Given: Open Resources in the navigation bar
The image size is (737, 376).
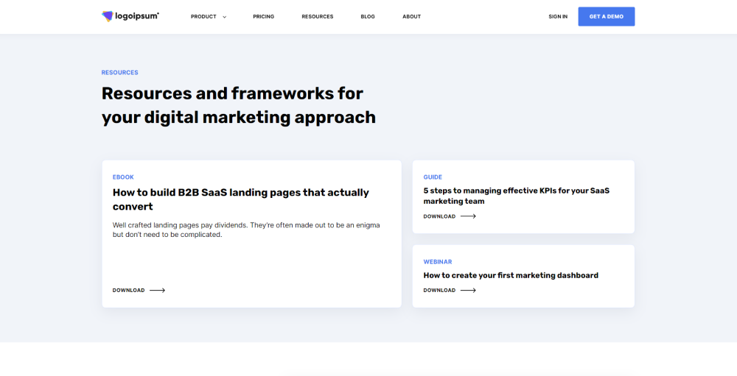Looking at the screenshot, I should click(317, 16).
